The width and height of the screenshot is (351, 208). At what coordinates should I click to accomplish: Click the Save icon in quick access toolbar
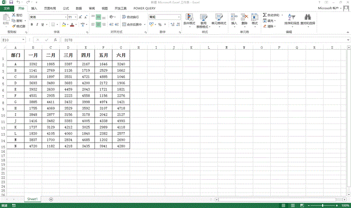pyautogui.click(x=11, y=2)
